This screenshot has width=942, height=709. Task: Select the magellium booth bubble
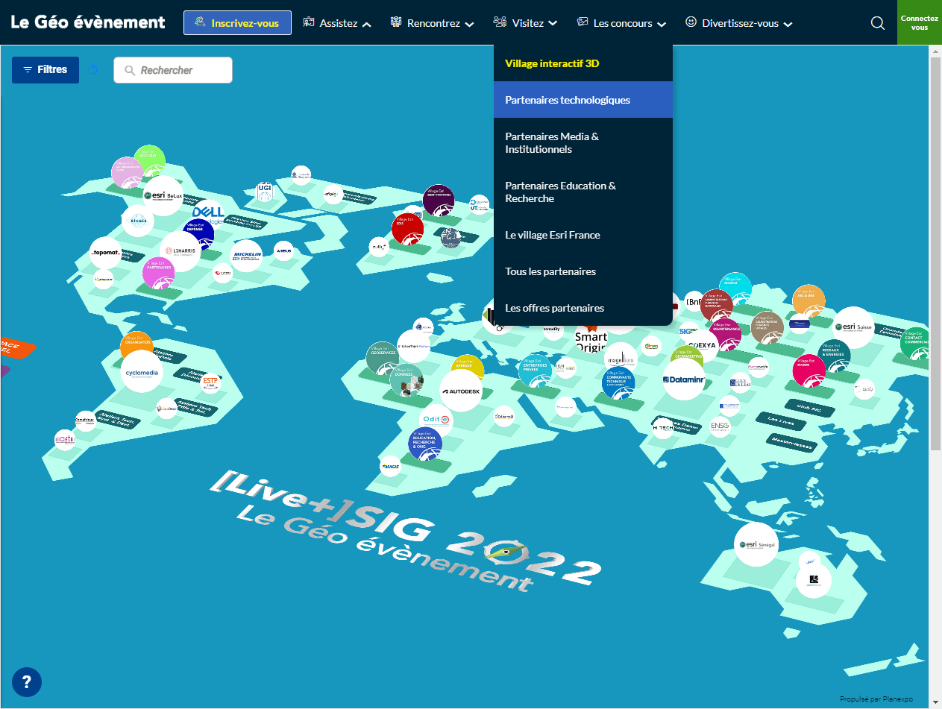tap(620, 359)
